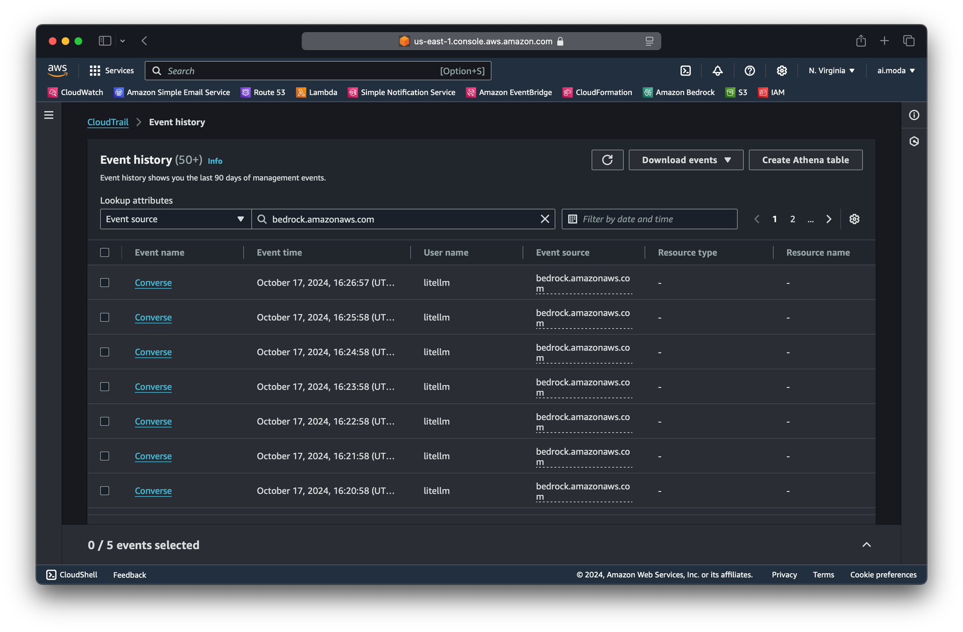Open table preferences gear icon
This screenshot has height=632, width=963.
[x=854, y=219]
